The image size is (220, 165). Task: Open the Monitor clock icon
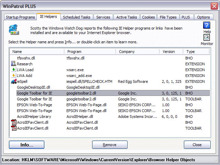[207, 38]
